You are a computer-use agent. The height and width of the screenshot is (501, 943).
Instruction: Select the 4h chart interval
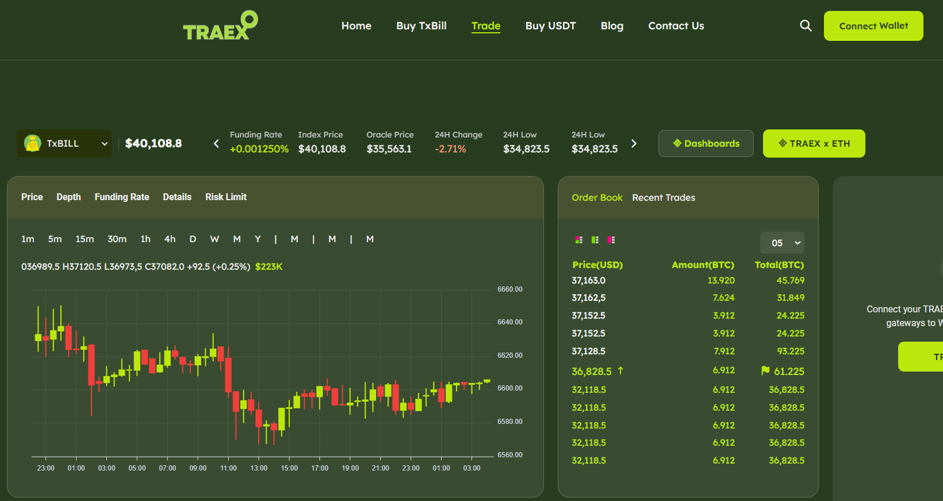coord(170,239)
